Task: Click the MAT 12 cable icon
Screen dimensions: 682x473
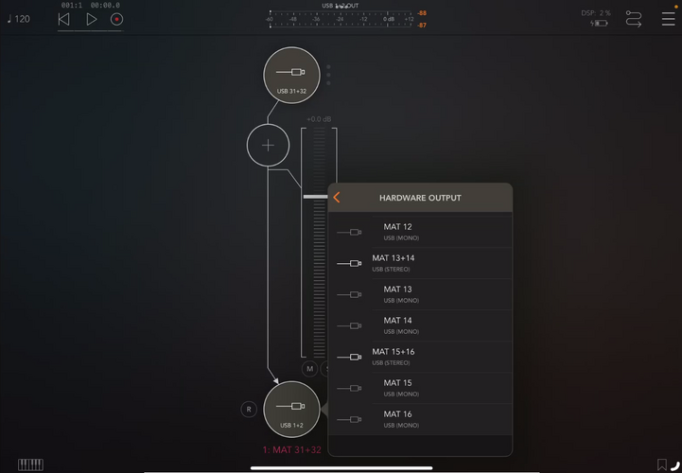Action: 349,233
